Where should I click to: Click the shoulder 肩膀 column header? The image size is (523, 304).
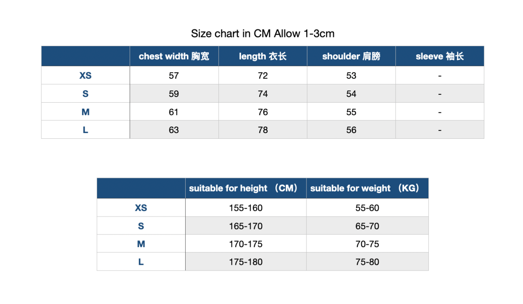tap(351, 56)
